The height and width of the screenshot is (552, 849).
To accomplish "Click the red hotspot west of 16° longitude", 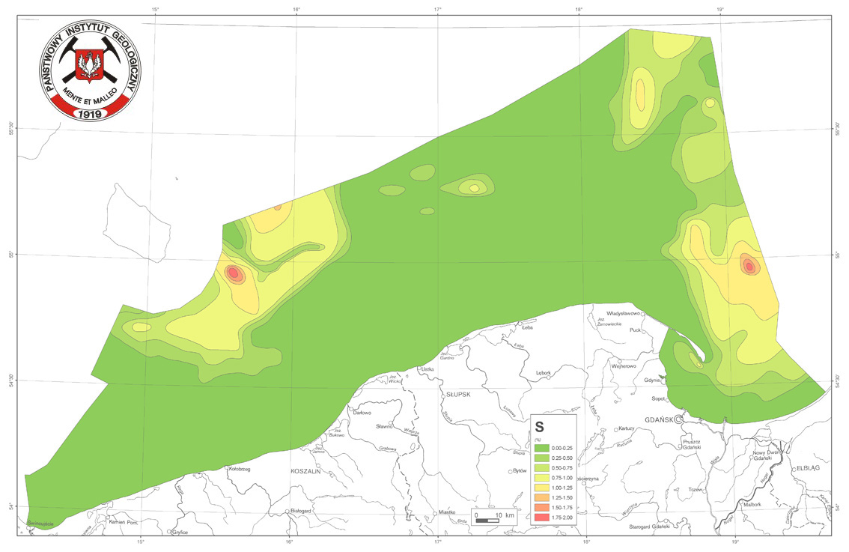I will click(x=233, y=272).
